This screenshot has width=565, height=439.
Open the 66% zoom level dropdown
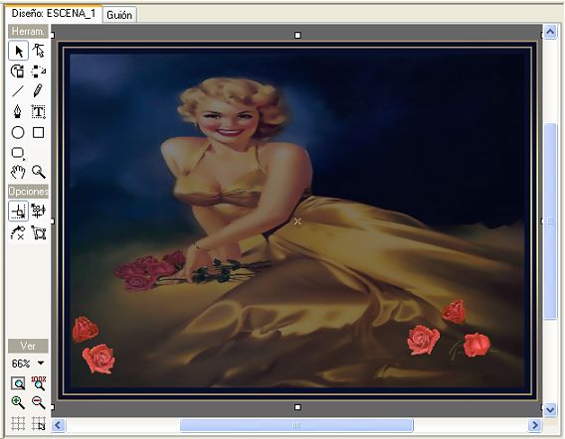(41, 364)
